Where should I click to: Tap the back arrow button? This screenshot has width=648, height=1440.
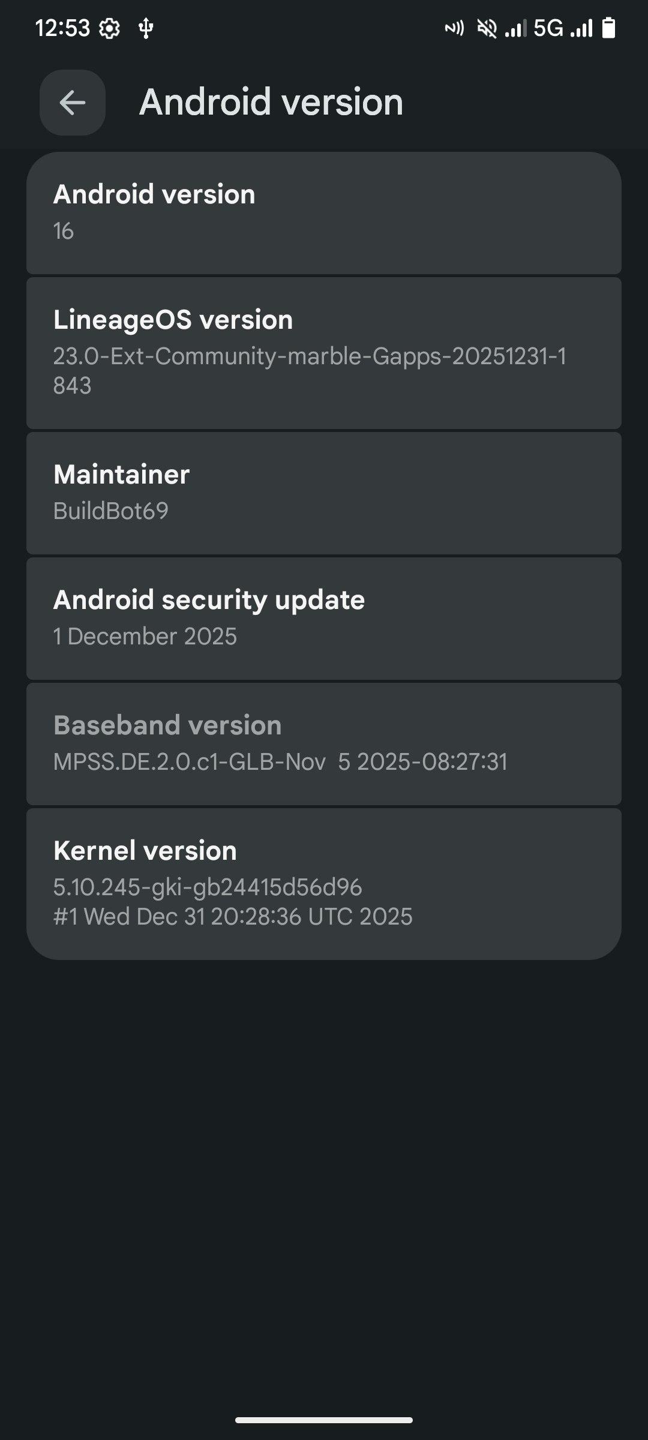[x=73, y=103]
